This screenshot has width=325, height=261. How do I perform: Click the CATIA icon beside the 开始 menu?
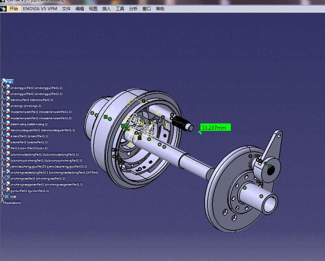(x=4, y=9)
